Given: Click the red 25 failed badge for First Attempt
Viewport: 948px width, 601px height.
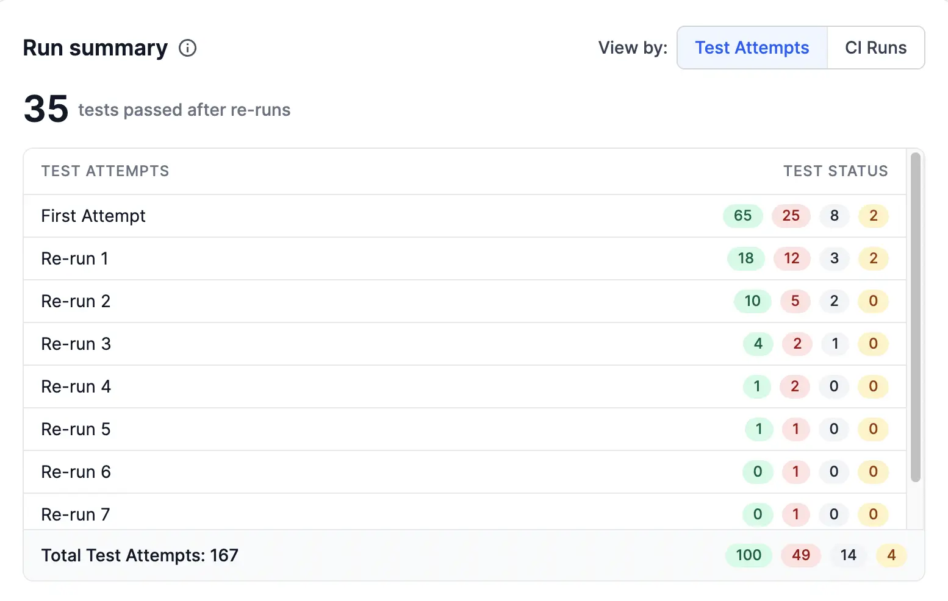Looking at the screenshot, I should coord(791,216).
